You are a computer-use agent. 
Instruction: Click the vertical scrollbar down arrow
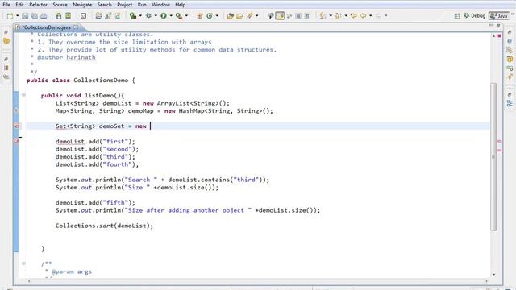tap(493, 274)
